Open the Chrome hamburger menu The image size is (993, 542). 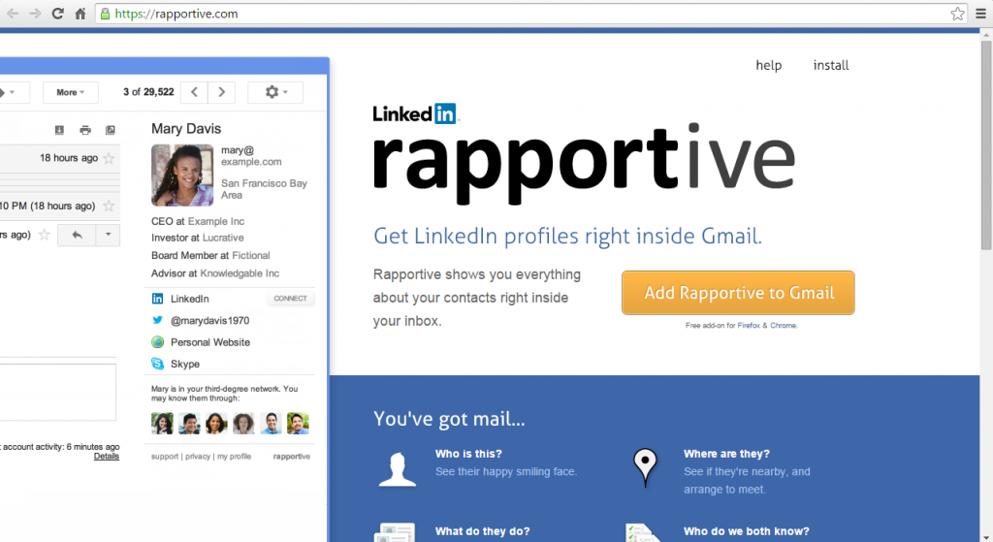(980, 14)
